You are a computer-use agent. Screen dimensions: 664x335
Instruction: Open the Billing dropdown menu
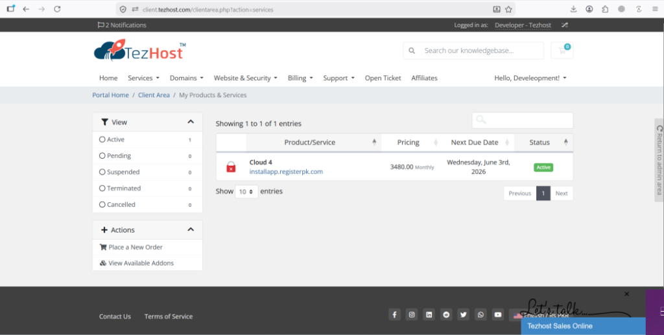pyautogui.click(x=300, y=78)
